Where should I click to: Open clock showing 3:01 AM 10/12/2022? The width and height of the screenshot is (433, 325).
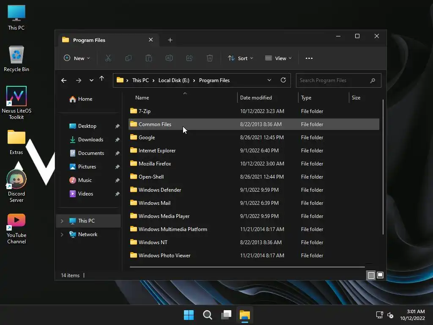[413, 315]
